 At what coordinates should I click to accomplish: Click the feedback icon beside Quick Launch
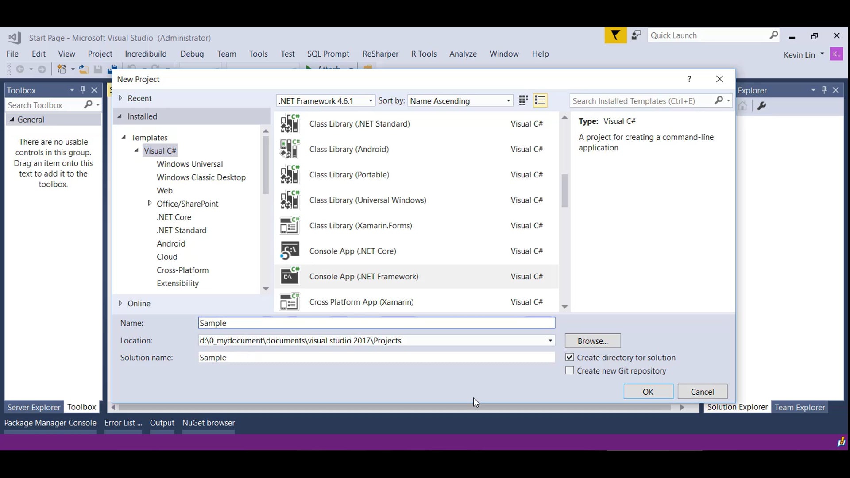(x=637, y=35)
